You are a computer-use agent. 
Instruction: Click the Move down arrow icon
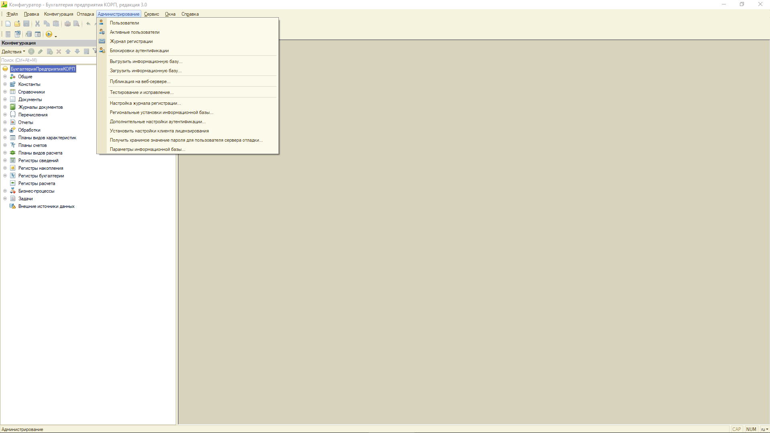pos(77,51)
